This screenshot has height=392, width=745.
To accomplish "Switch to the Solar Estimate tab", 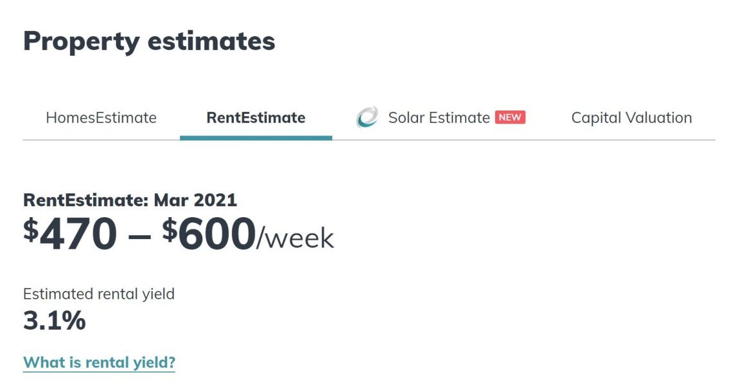I will [438, 118].
